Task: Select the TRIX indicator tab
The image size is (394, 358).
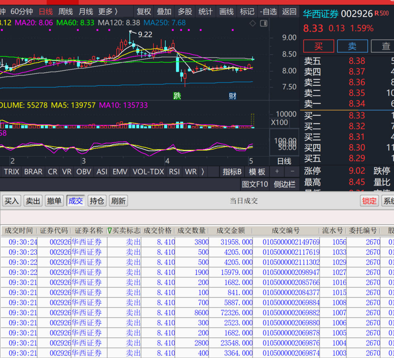Action: 11,172
